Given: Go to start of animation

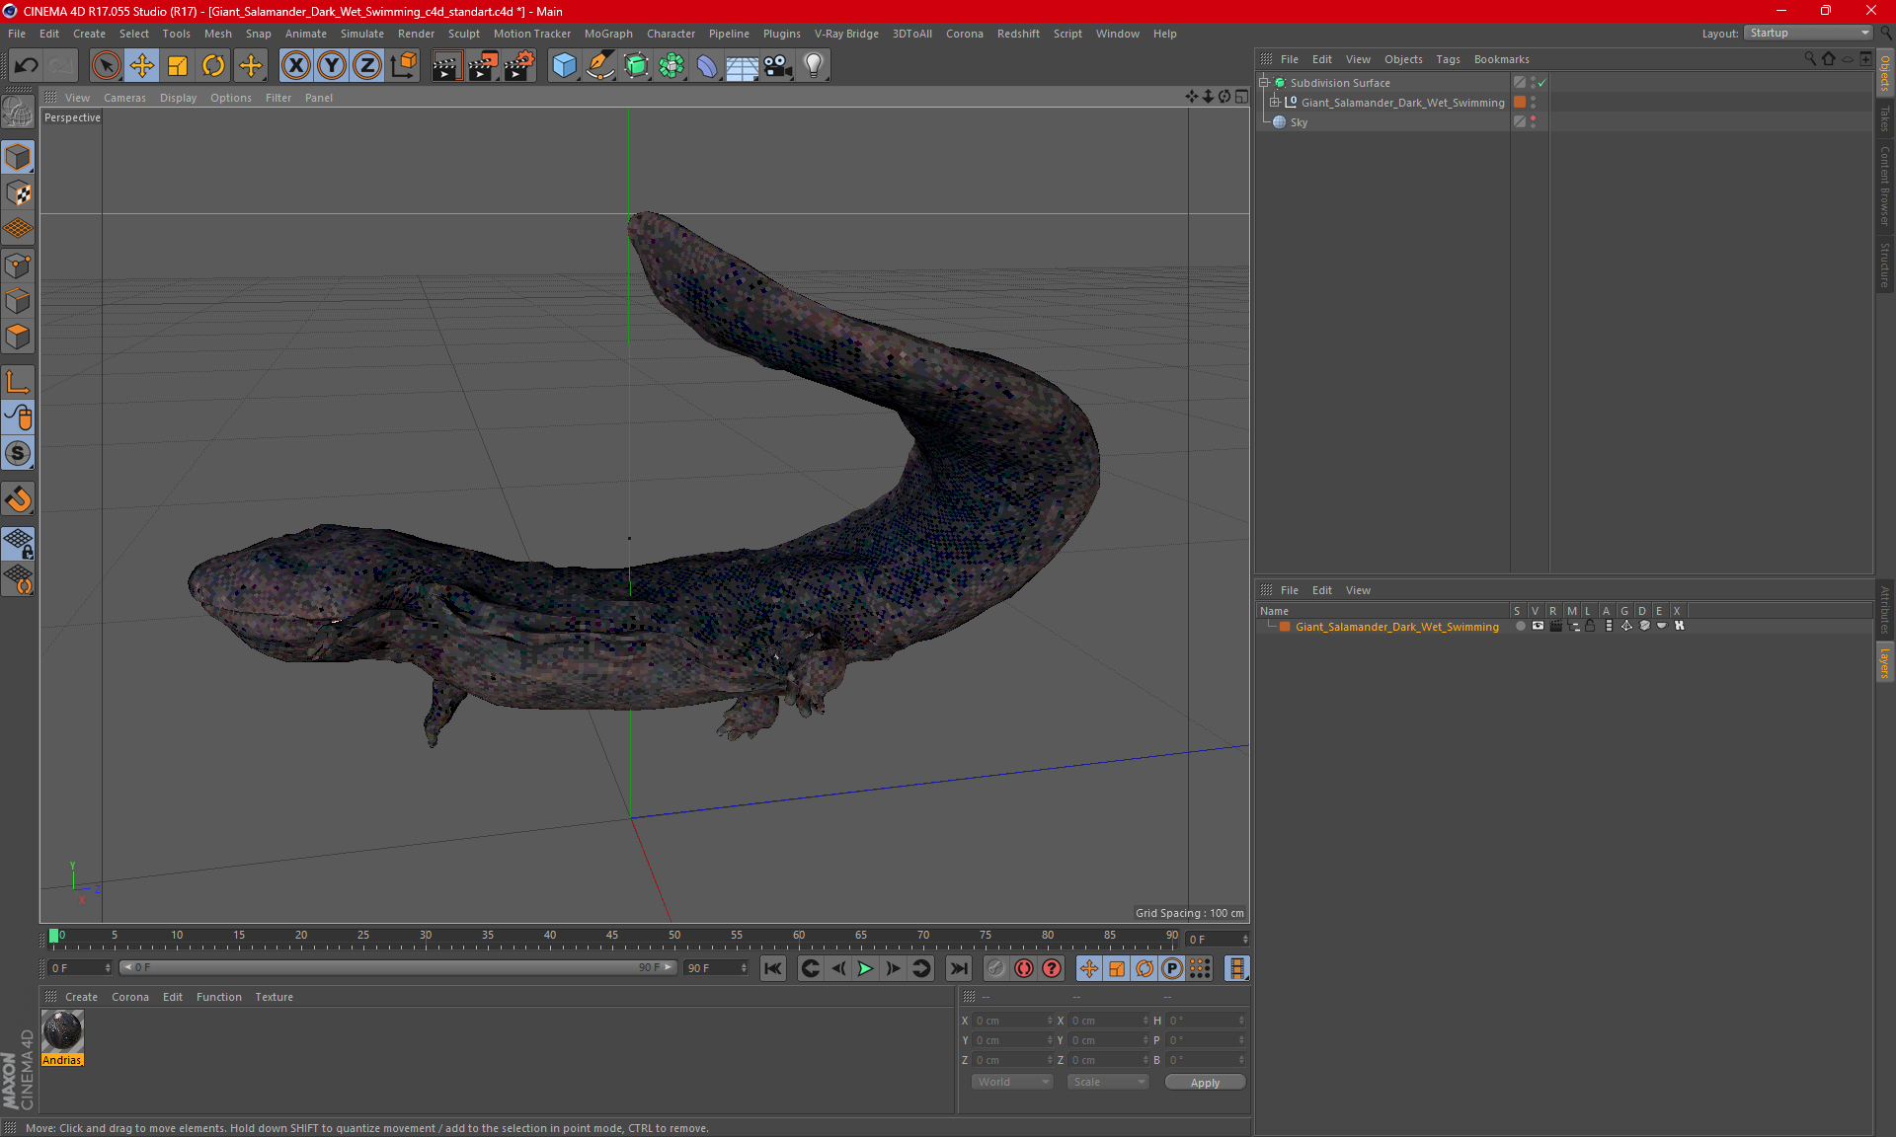Looking at the screenshot, I should [x=773, y=969].
